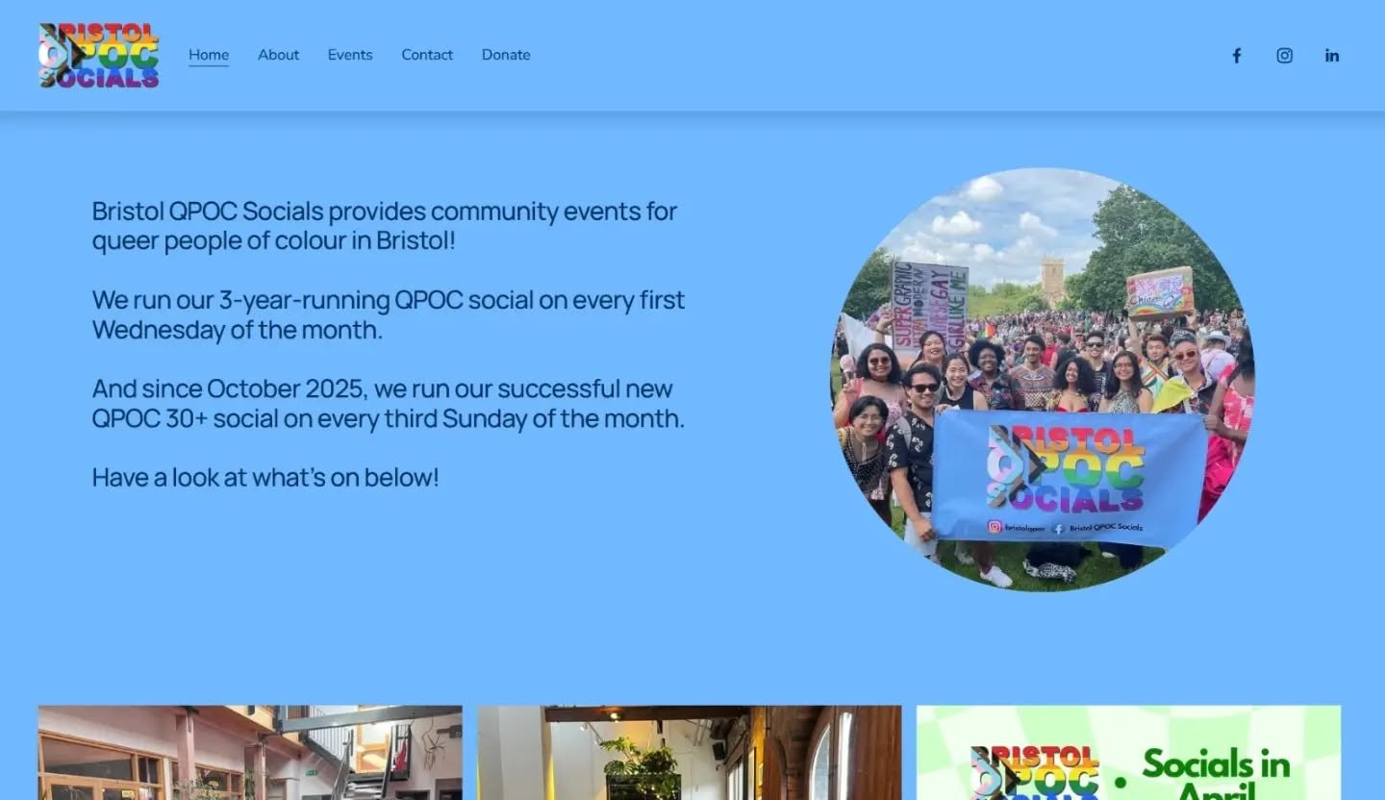Open the Contact page
The image size is (1385, 800).
tap(427, 55)
